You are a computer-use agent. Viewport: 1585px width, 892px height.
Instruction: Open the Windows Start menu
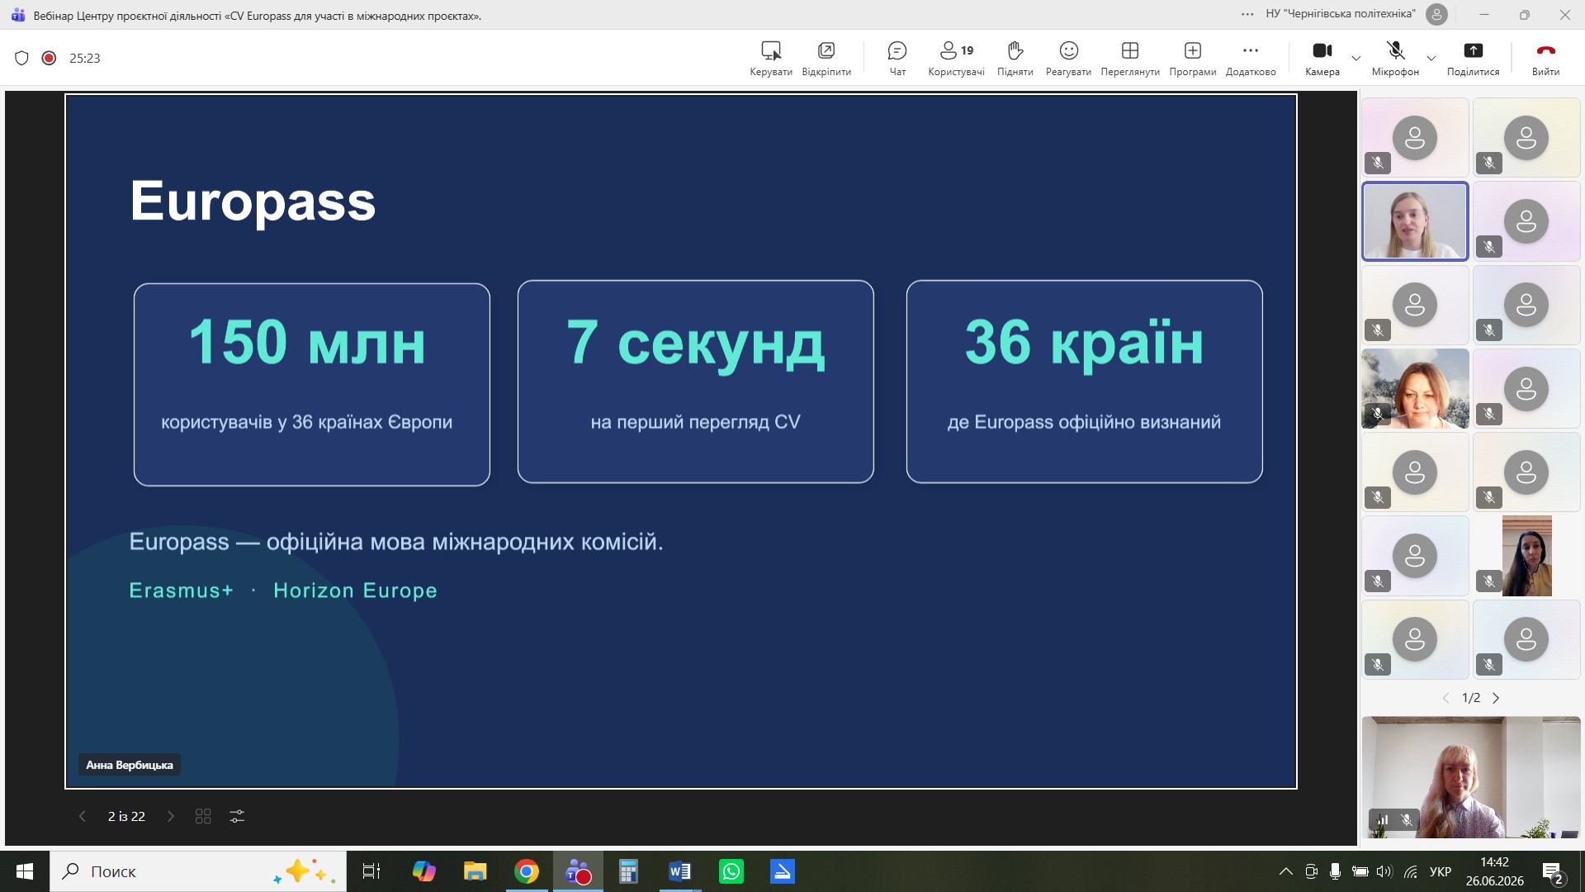[25, 871]
